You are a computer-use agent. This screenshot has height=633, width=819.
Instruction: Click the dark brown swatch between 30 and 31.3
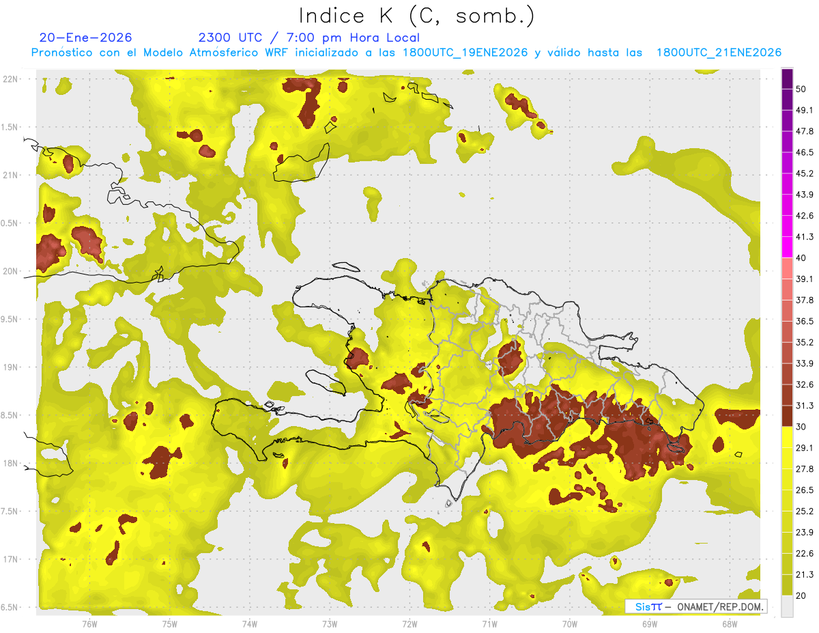click(x=787, y=417)
